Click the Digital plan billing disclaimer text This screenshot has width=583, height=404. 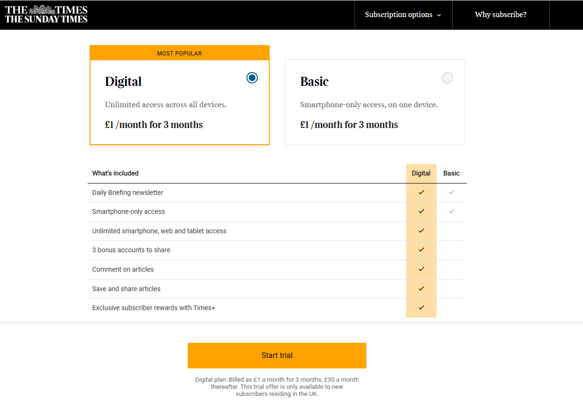tap(277, 387)
